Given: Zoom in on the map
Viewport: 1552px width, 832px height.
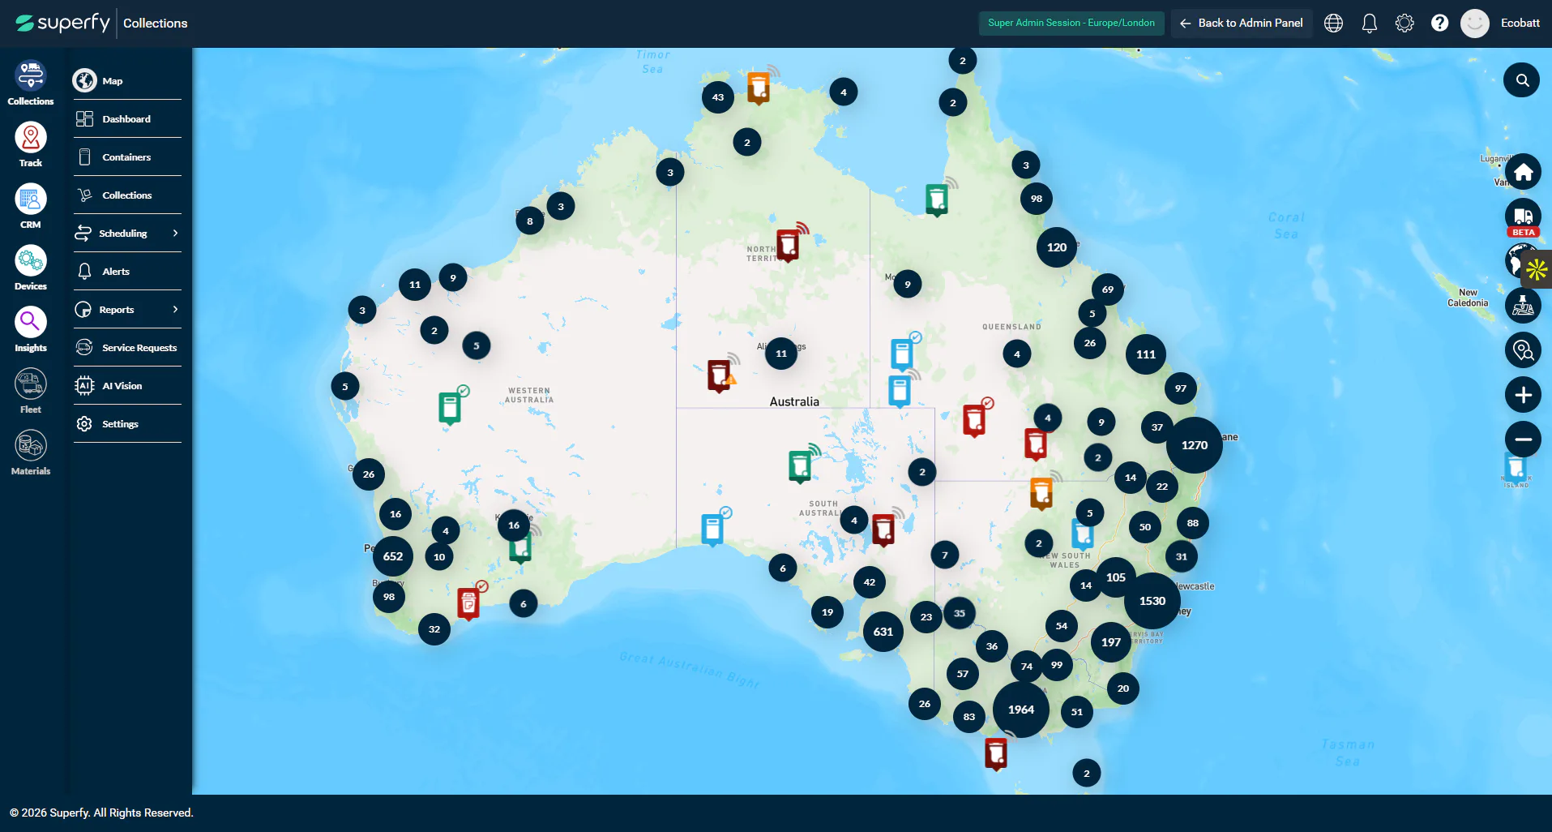Looking at the screenshot, I should point(1523,395).
